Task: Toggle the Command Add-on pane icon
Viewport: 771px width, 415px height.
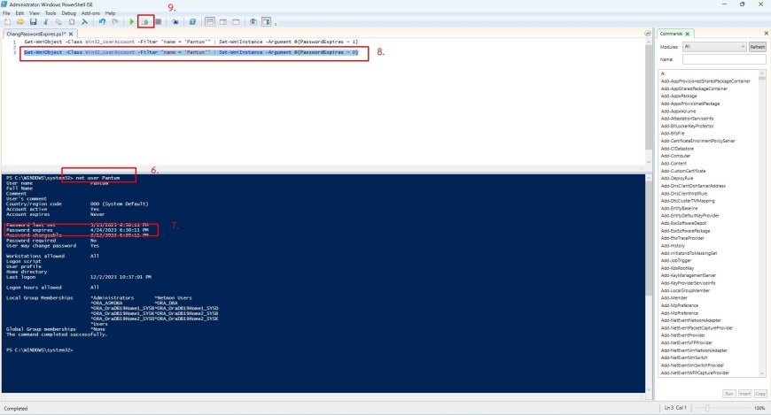Action: pyautogui.click(x=266, y=21)
